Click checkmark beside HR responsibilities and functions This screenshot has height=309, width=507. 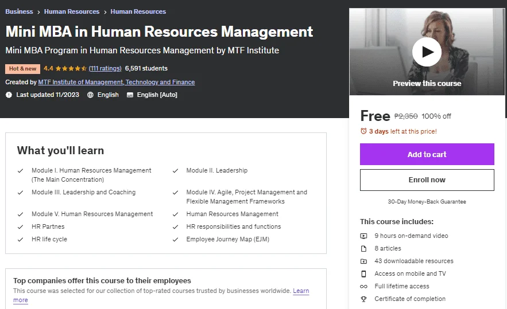(175, 227)
